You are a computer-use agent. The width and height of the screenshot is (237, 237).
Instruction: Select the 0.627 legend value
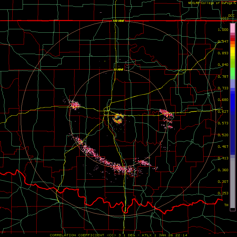(223, 112)
